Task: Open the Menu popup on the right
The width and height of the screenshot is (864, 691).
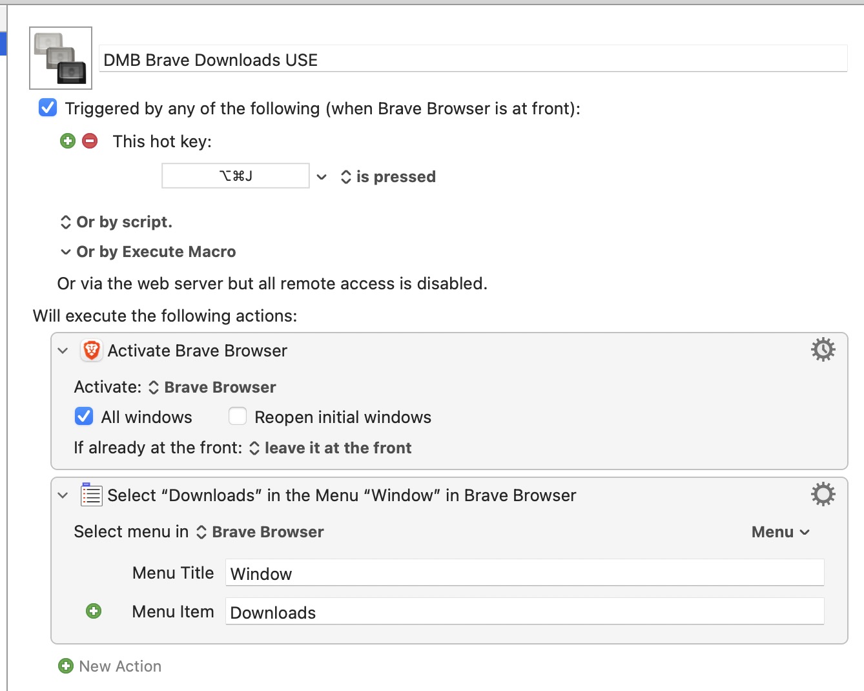Action: (780, 531)
